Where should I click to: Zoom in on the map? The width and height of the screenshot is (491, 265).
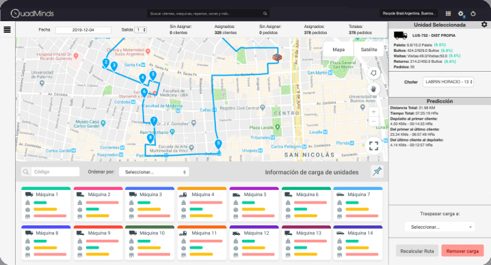(373, 112)
